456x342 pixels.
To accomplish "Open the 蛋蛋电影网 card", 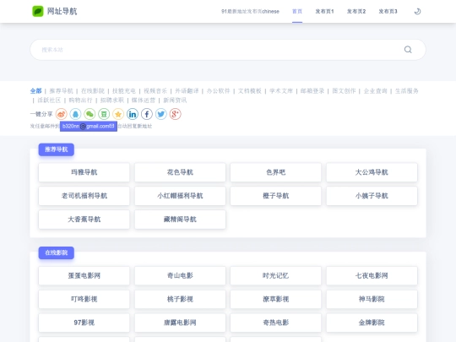I will click(84, 275).
